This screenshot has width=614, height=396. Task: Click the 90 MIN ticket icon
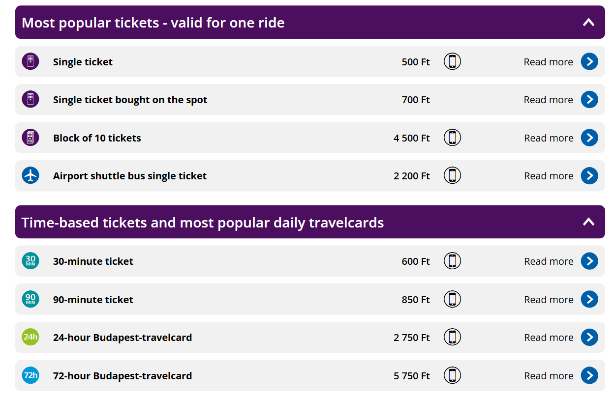(x=31, y=299)
